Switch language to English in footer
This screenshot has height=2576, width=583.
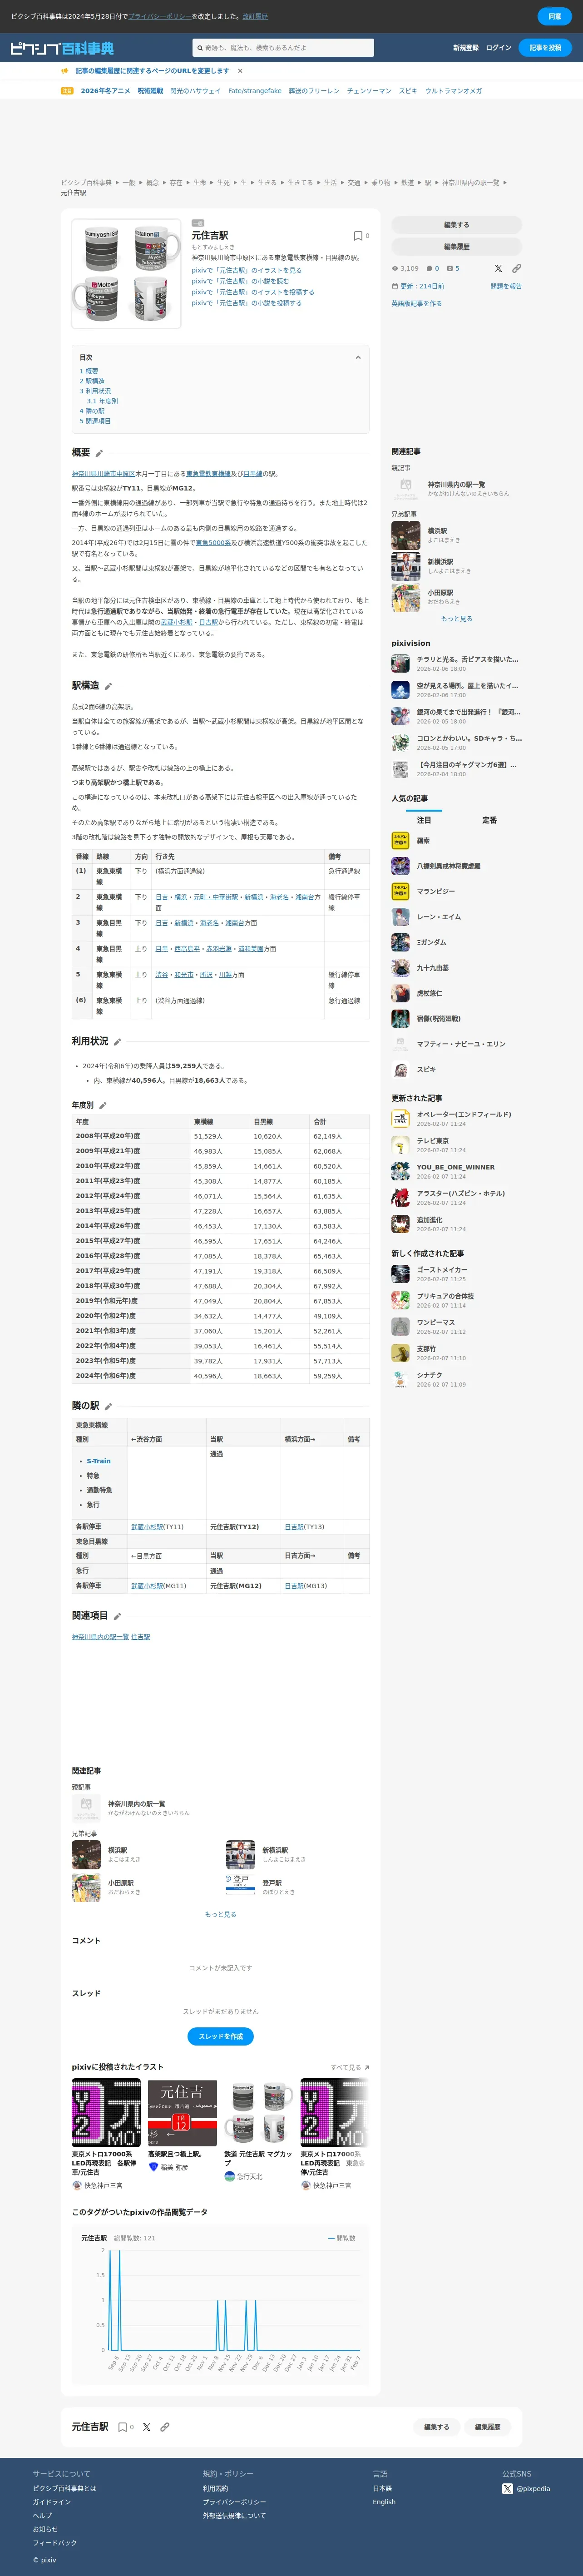pyautogui.click(x=384, y=2502)
